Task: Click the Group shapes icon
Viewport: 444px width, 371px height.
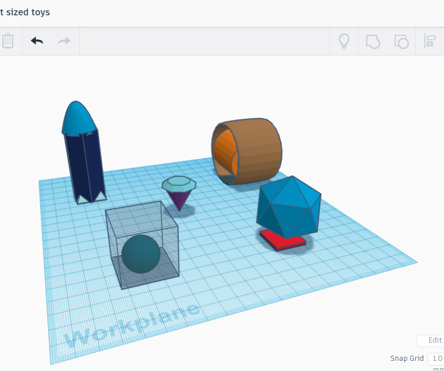Action: click(x=372, y=41)
